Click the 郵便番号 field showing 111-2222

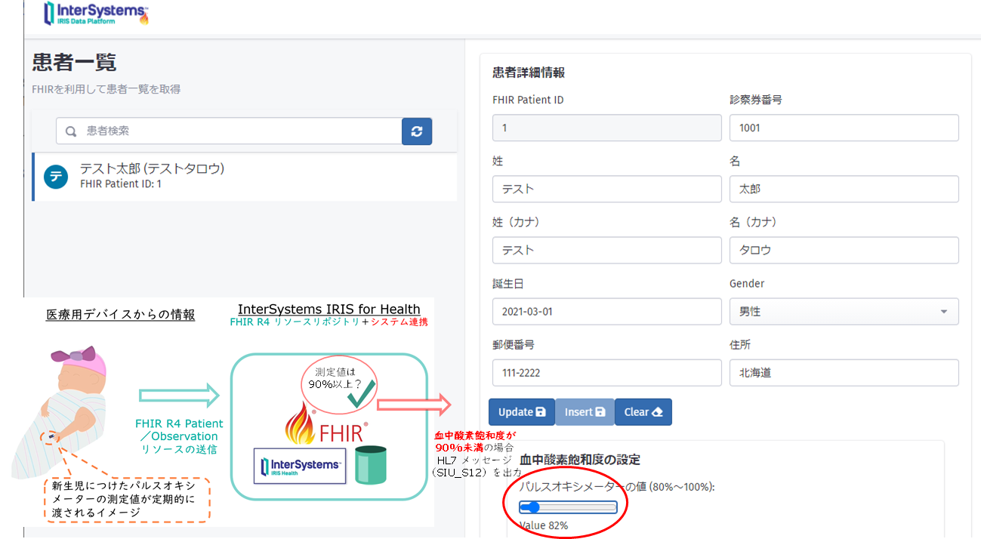606,373
